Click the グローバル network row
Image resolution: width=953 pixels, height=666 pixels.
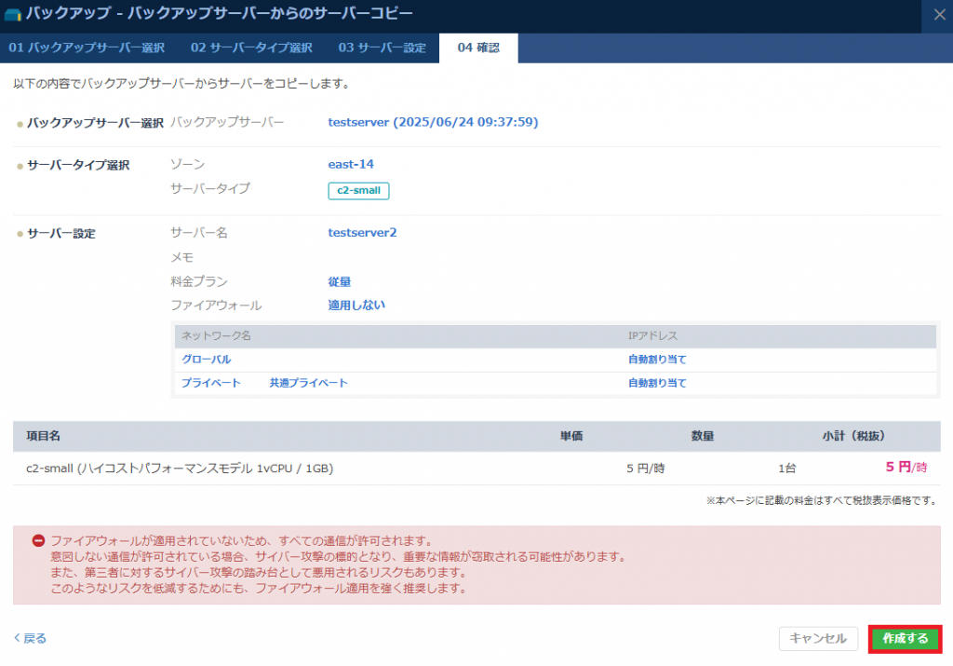tap(556, 360)
